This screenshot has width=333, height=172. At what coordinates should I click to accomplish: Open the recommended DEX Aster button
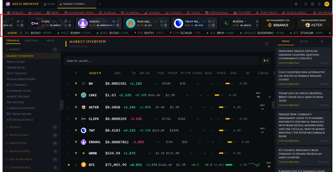click(314, 23)
